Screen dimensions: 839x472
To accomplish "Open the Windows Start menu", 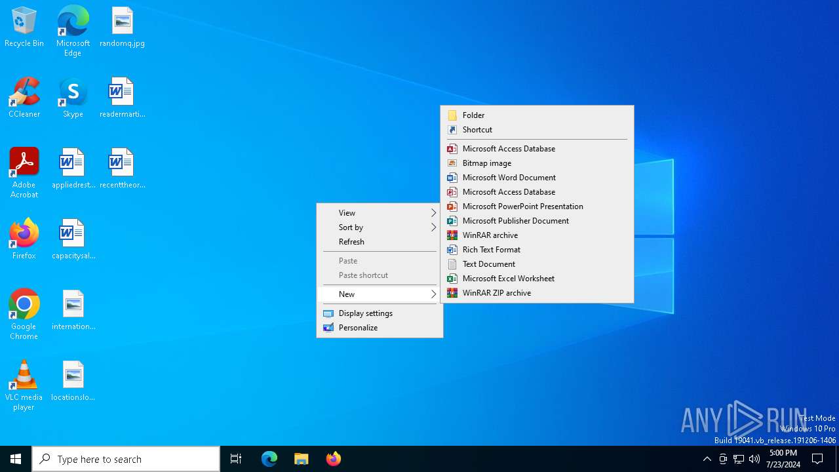I will pyautogui.click(x=16, y=459).
